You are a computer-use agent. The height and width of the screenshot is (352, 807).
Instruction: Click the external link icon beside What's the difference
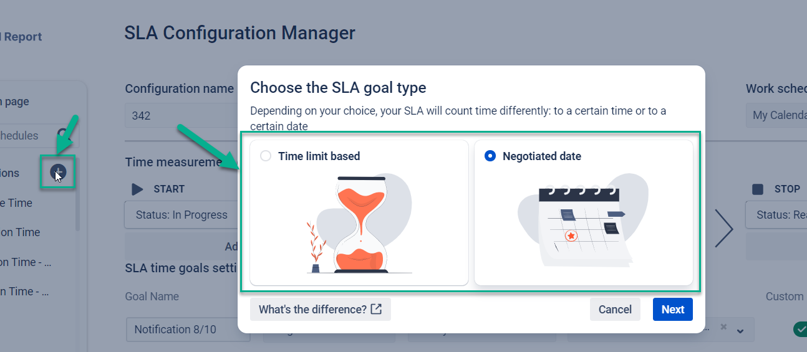[x=376, y=309]
